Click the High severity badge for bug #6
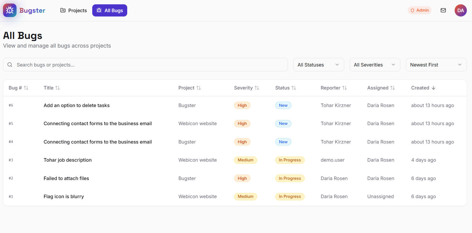Viewport: 472px width, 233px height. (x=242, y=105)
